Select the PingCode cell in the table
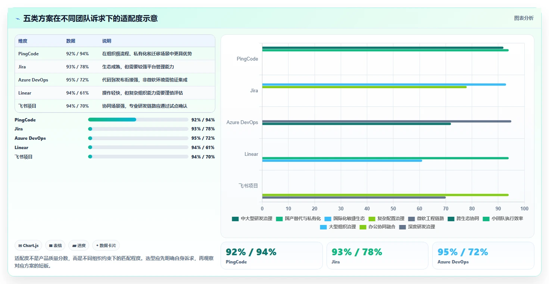Viewport: 549px width, 284px height. tap(28, 54)
